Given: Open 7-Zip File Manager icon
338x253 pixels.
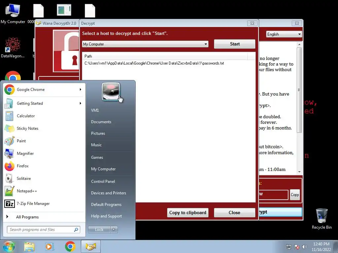Looking at the screenshot, I should click(x=9, y=203).
